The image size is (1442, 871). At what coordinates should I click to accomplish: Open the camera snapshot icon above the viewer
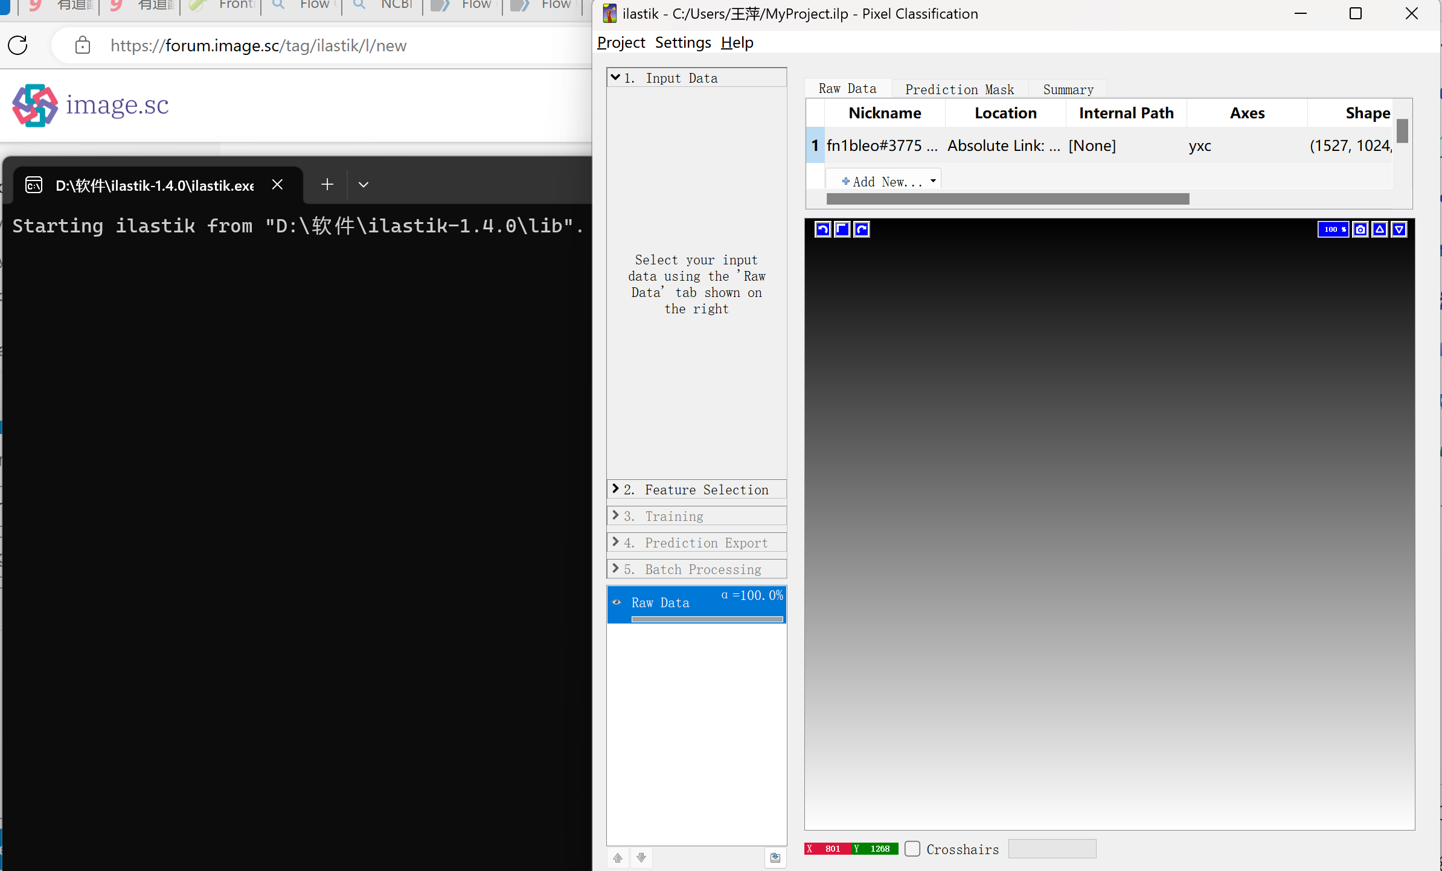pyautogui.click(x=1360, y=229)
